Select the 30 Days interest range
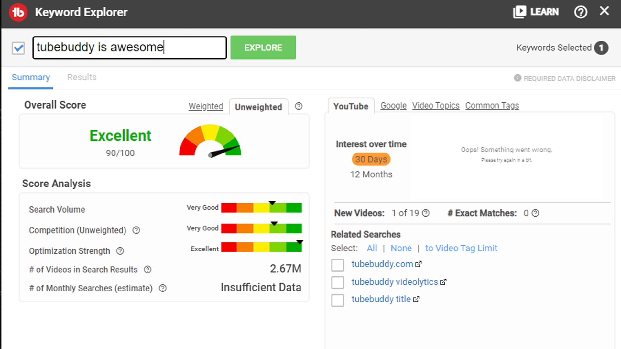621x349 pixels. point(371,159)
